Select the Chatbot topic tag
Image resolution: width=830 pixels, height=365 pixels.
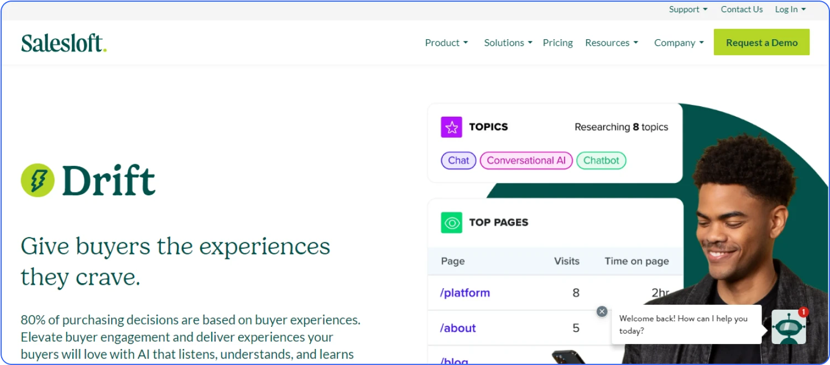click(601, 160)
